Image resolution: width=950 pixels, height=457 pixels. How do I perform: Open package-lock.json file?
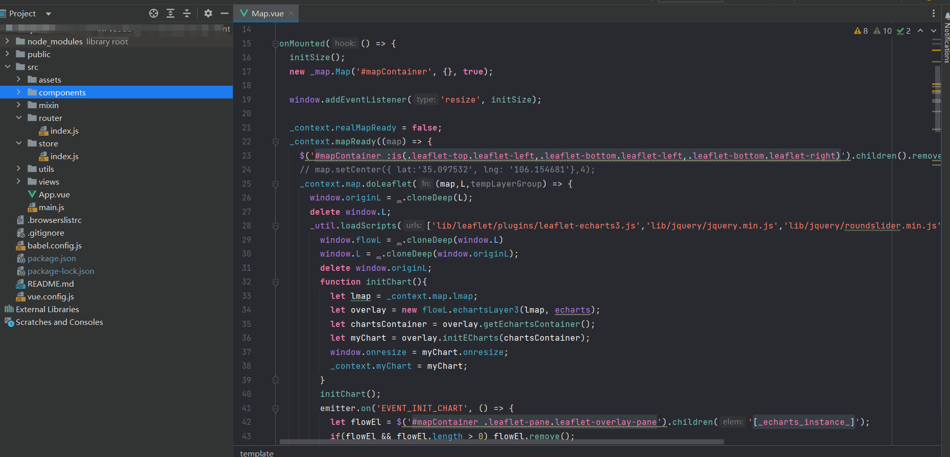tap(61, 271)
